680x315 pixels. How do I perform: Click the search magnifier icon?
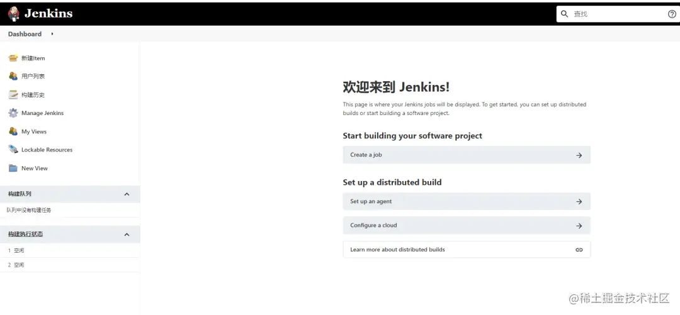564,14
